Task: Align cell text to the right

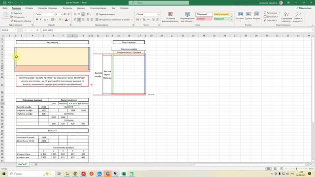Action: [83, 20]
